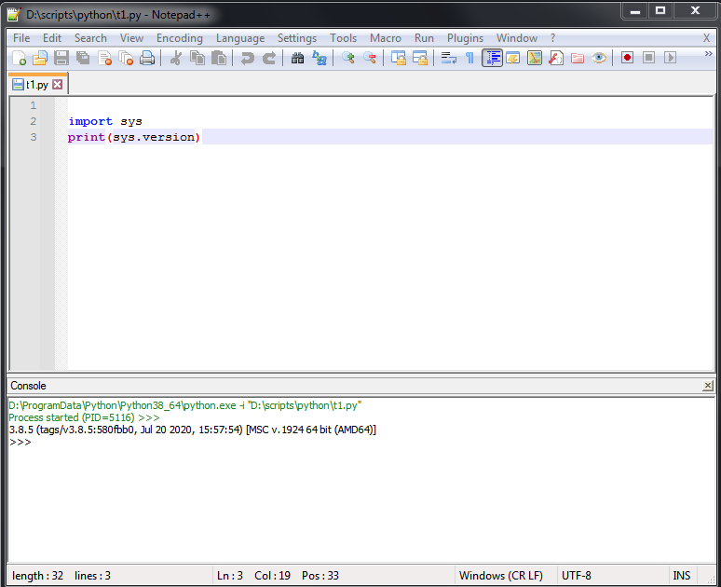This screenshot has width=721, height=587.
Task: Open the Plugins menu
Action: [465, 38]
